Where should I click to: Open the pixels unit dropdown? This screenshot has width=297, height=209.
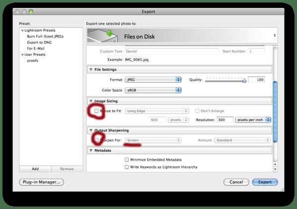tap(178, 120)
